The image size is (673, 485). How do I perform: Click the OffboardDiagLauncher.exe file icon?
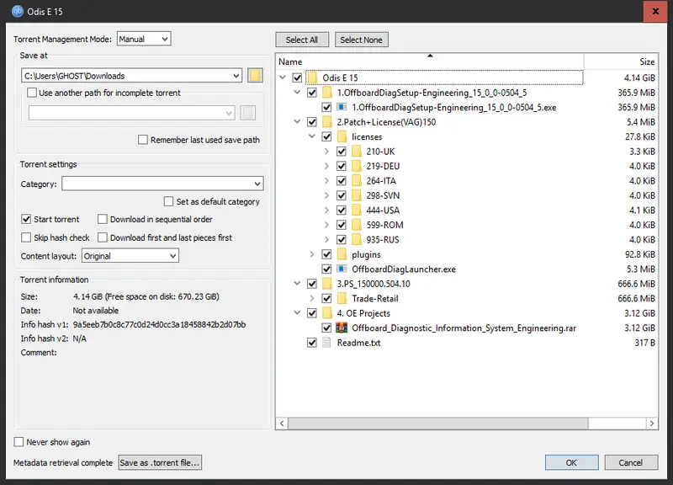[x=342, y=269]
